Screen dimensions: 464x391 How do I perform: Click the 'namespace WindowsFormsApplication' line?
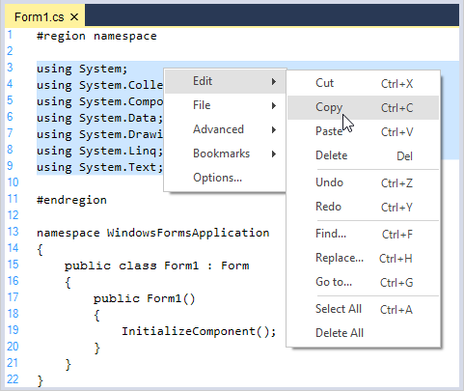pos(153,233)
